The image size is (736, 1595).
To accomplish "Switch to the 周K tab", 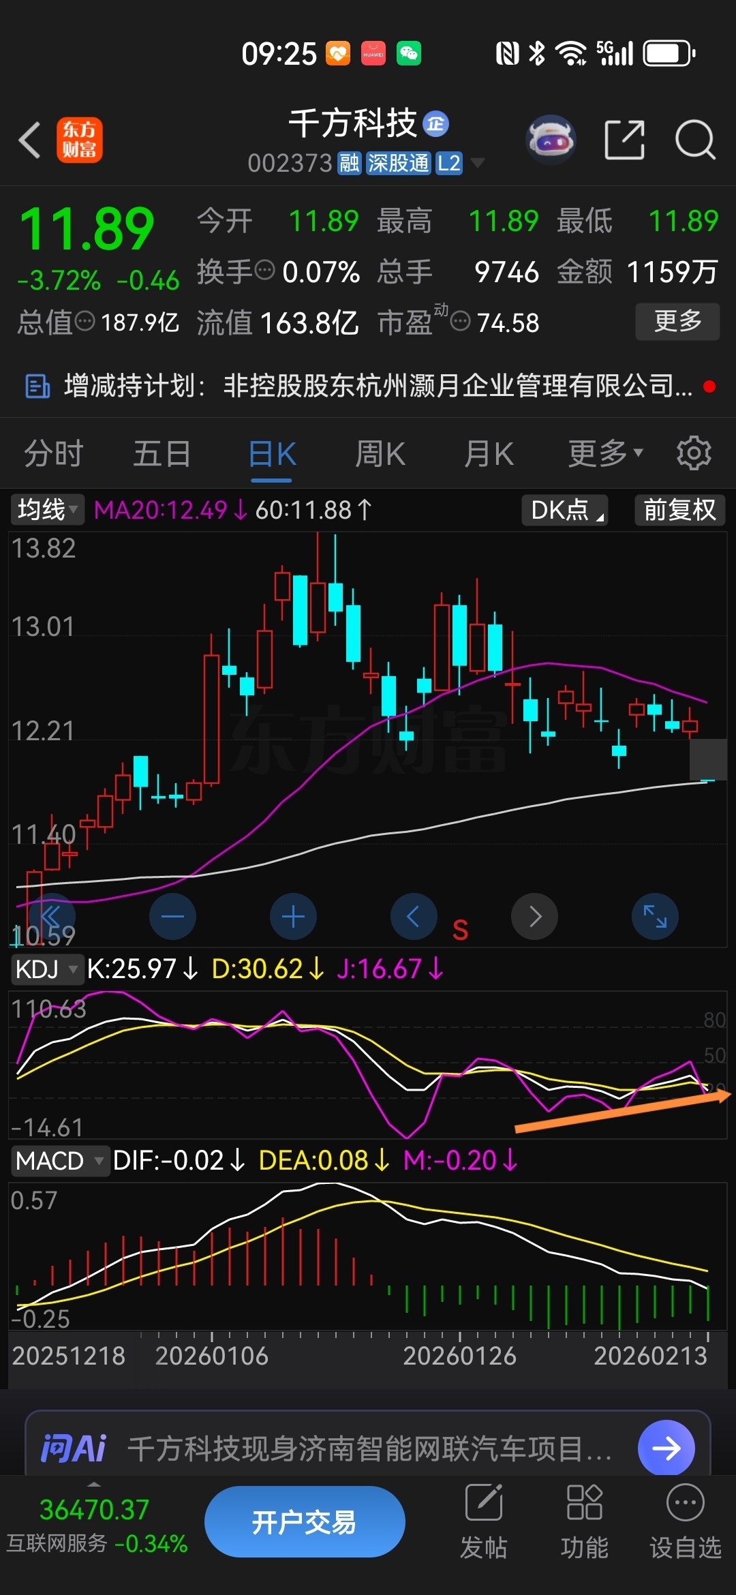I will 380,454.
